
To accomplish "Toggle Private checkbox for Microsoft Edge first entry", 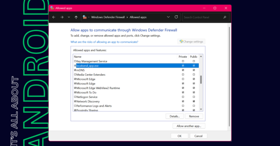I will [x=183, y=79].
